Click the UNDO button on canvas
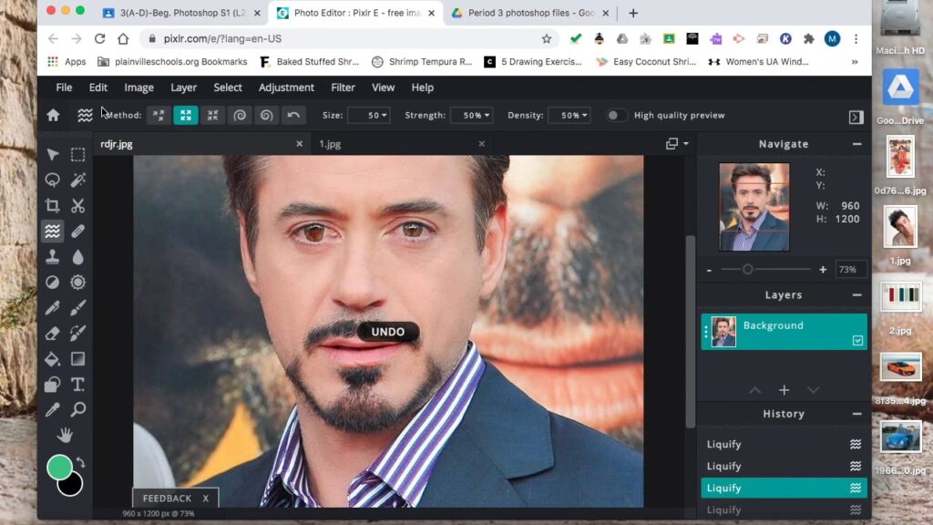933x525 pixels. (x=388, y=332)
